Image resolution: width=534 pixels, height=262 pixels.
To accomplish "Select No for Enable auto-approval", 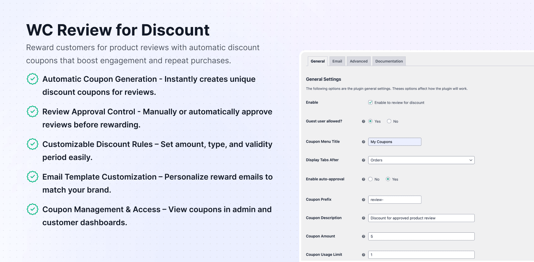I will [x=370, y=179].
